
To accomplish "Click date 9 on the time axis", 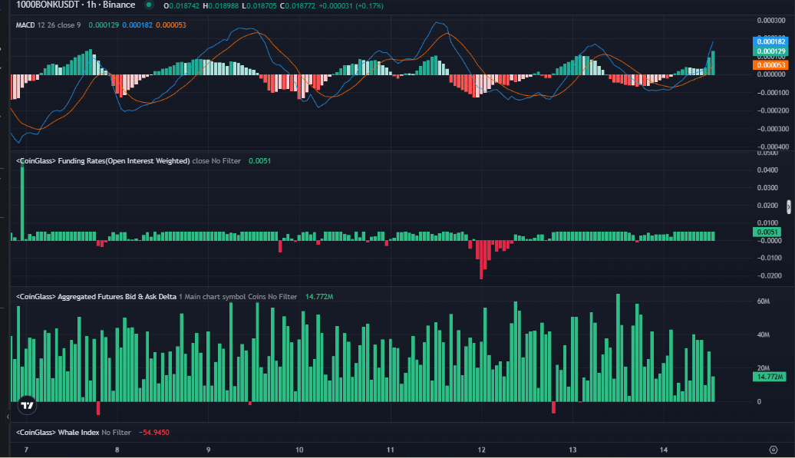I will coord(208,450).
